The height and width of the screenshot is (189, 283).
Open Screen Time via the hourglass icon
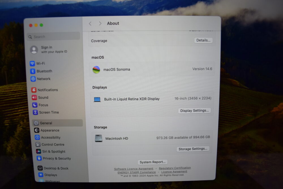click(x=35, y=112)
